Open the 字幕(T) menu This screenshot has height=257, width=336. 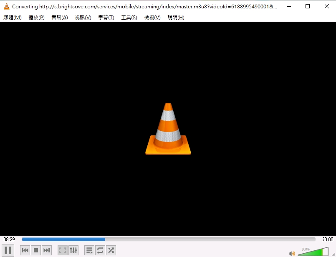106,18
